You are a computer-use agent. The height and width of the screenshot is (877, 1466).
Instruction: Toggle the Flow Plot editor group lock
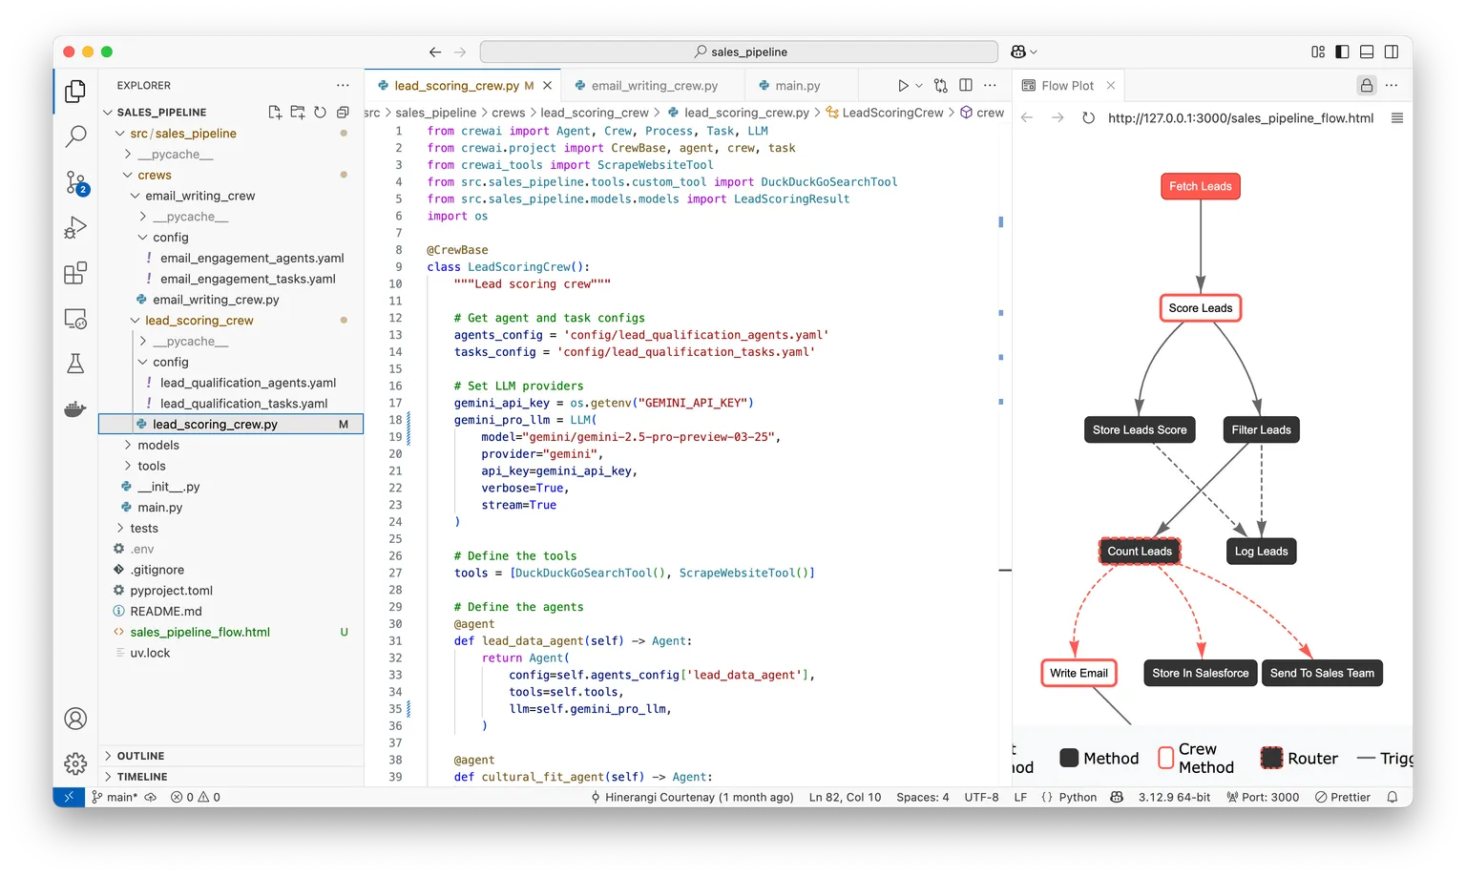point(1367,85)
